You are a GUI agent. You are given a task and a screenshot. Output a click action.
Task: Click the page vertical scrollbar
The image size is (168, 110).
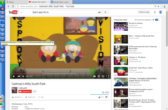(x=167, y=29)
